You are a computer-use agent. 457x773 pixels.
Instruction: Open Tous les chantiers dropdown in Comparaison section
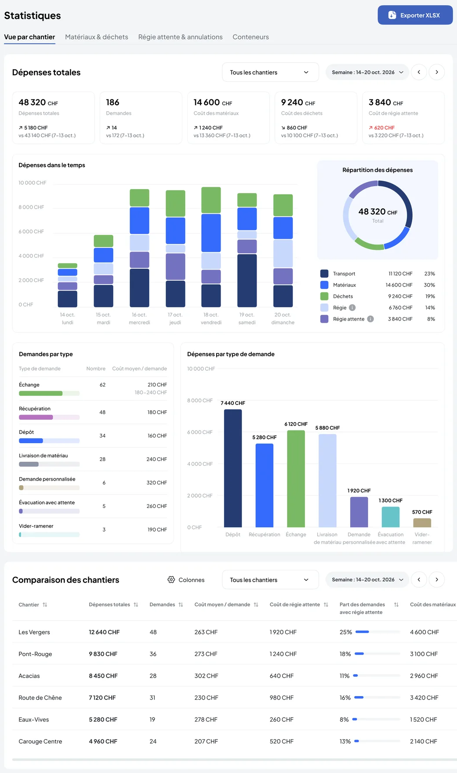270,580
